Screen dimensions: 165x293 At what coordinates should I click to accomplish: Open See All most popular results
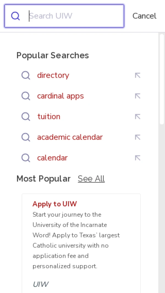91,179
